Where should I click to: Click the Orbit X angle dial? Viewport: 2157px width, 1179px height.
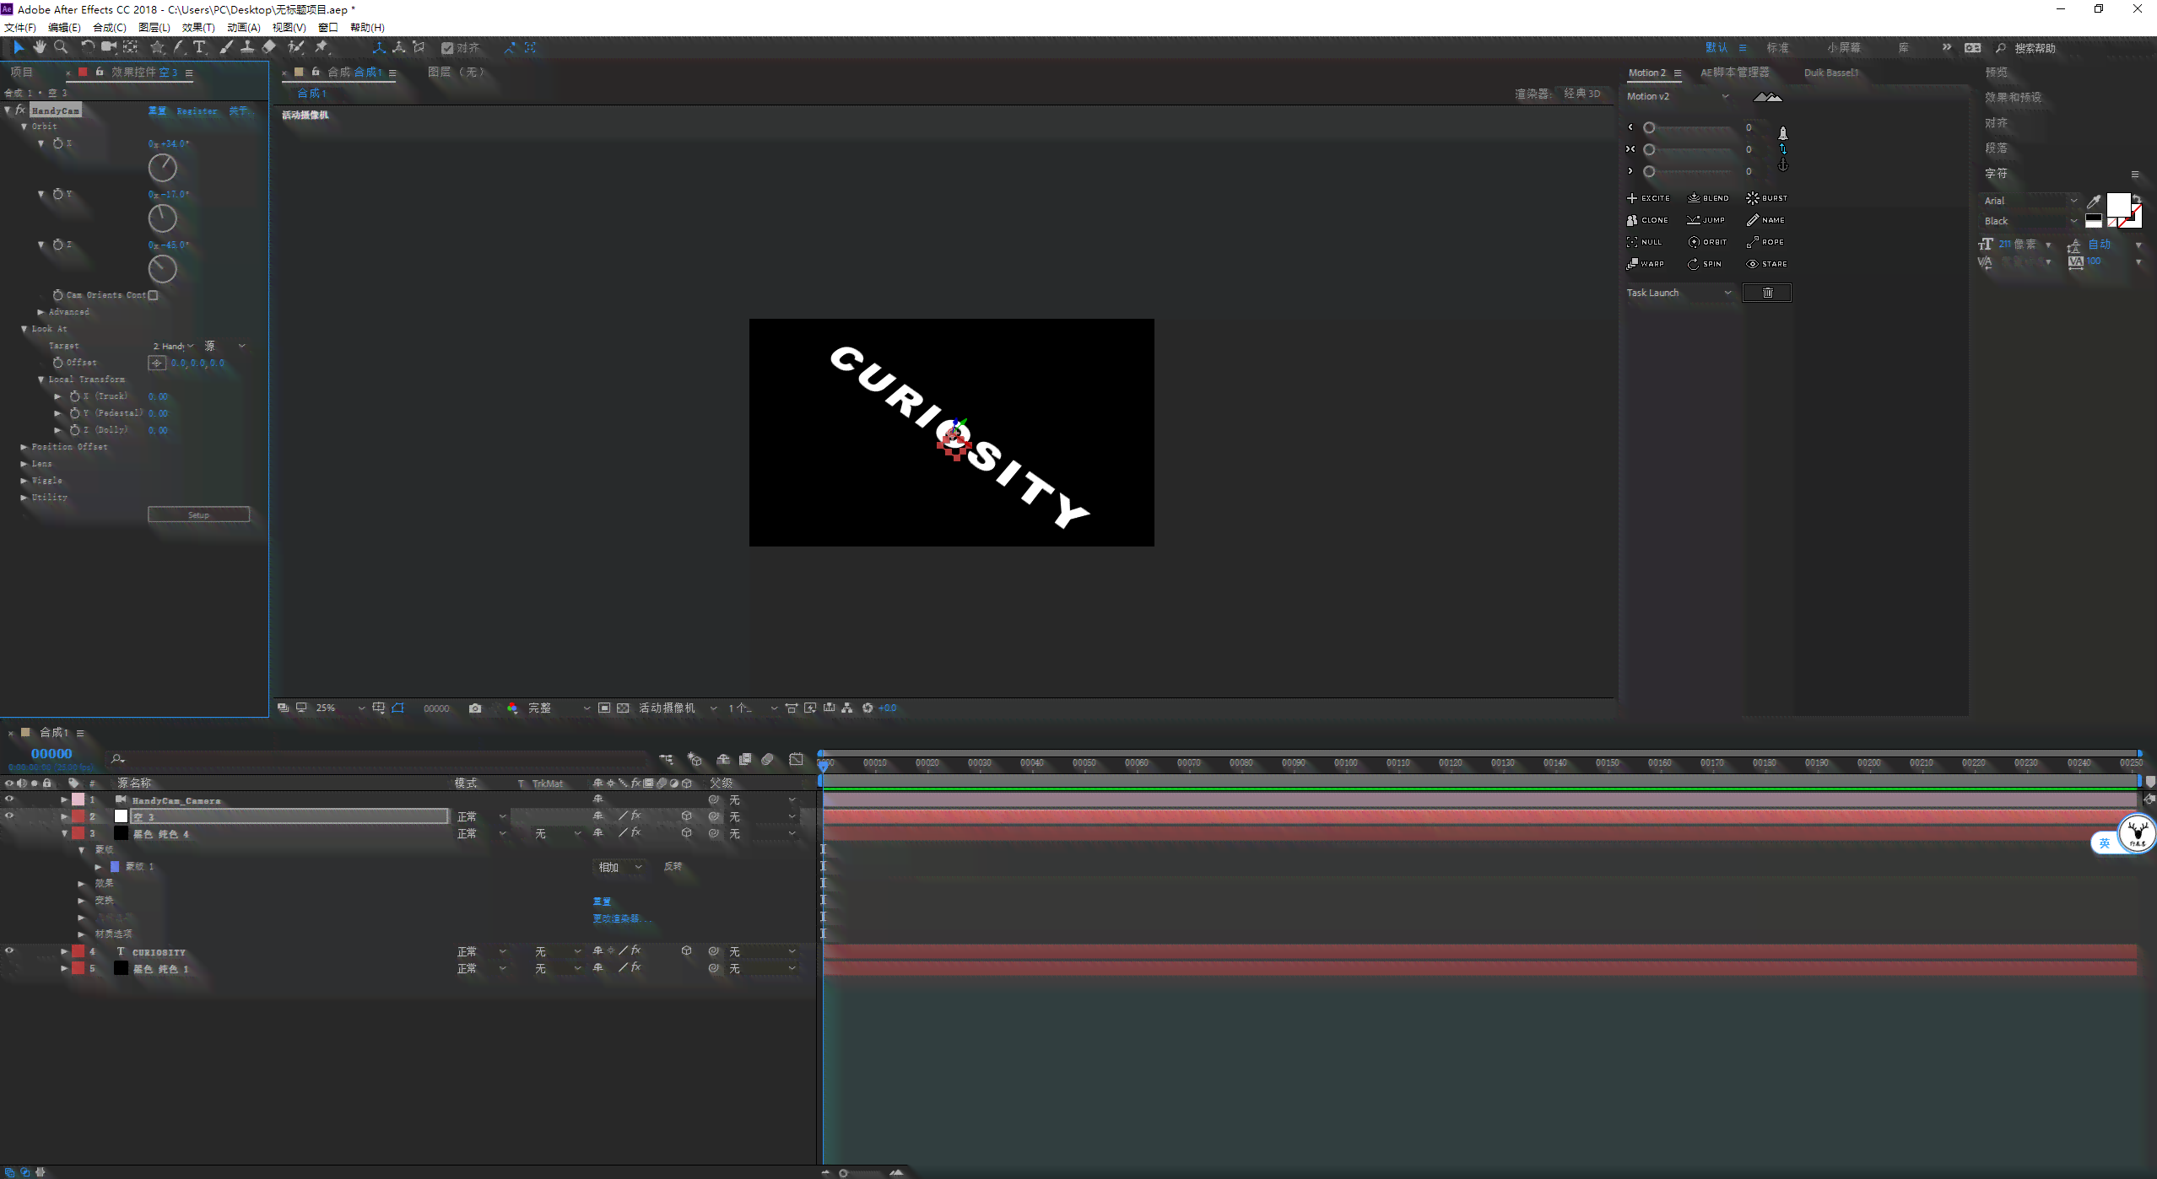pos(162,168)
